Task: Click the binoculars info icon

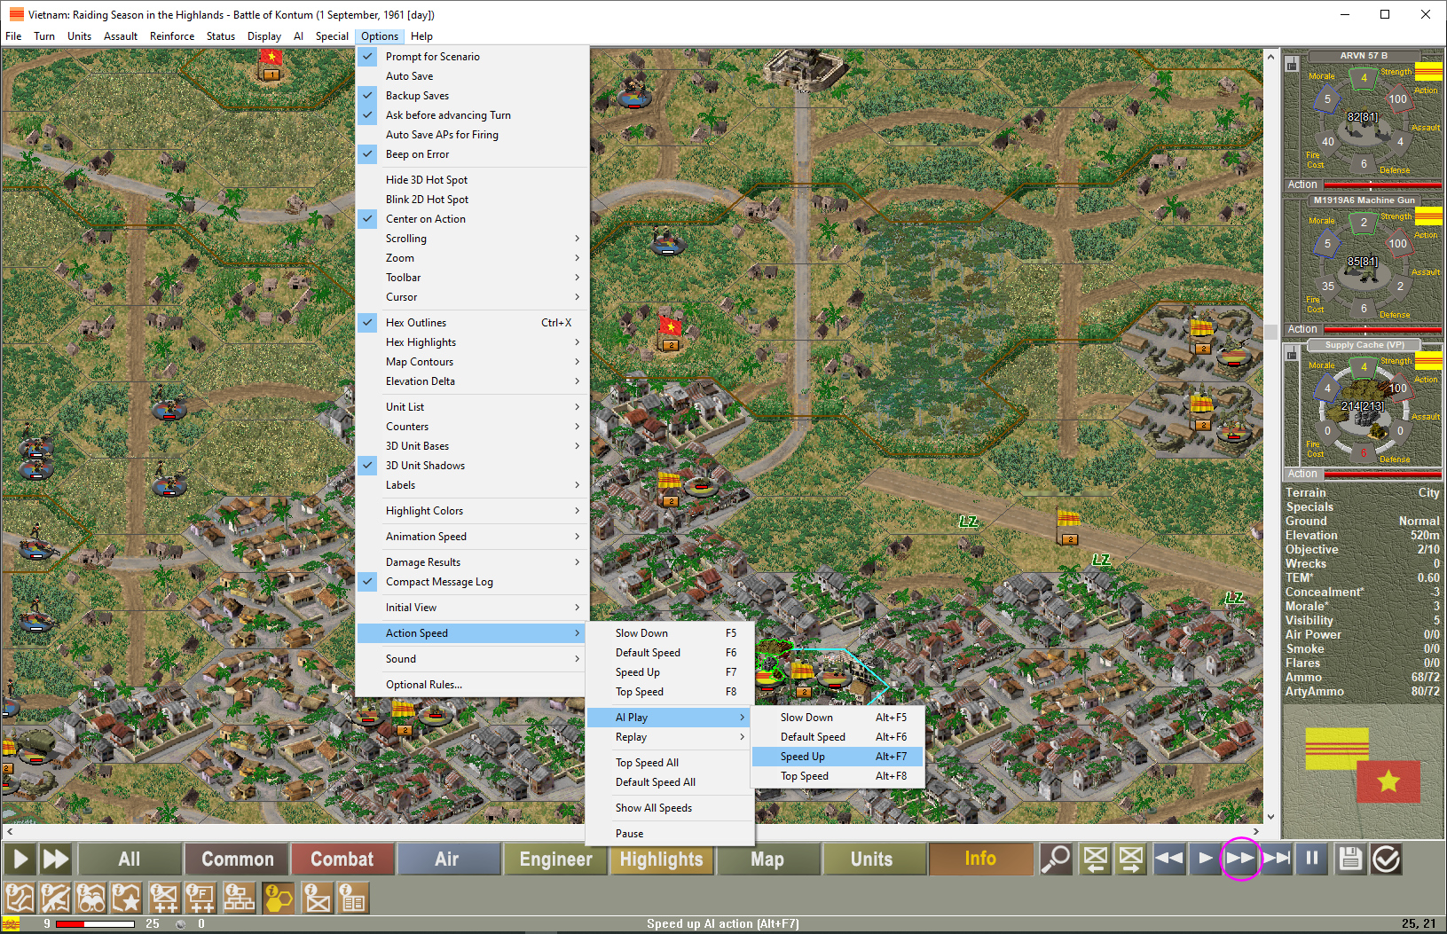Action: click(x=91, y=898)
